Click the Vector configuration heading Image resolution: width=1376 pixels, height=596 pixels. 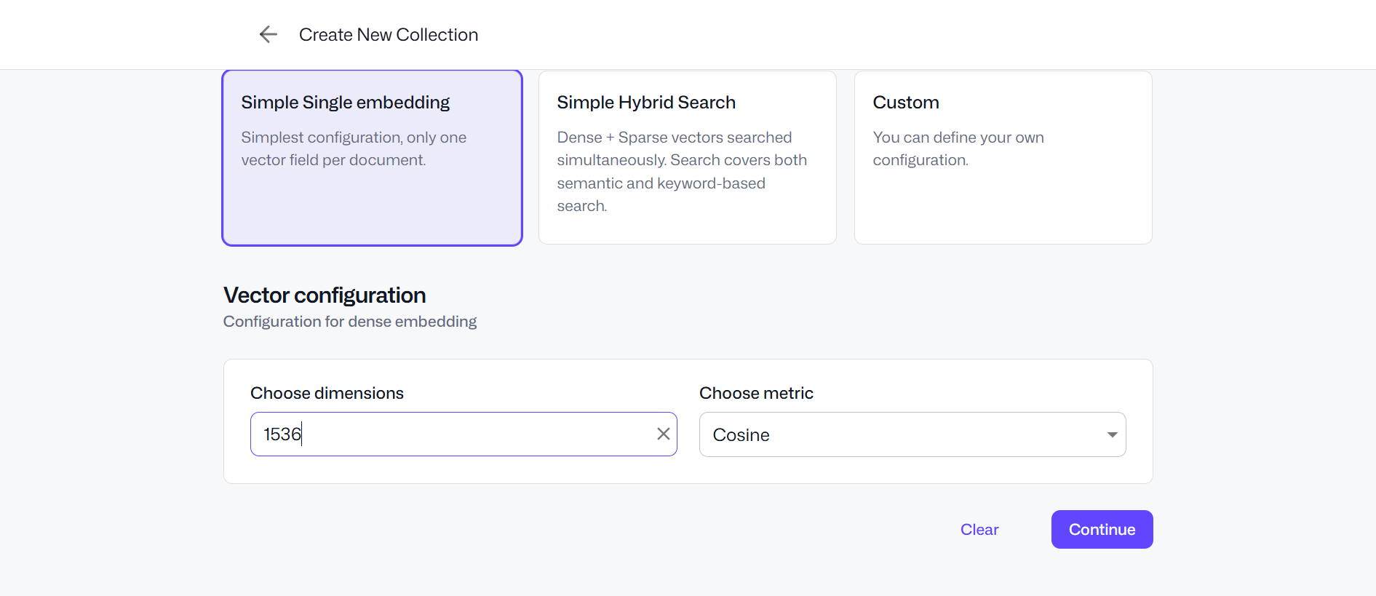(x=325, y=295)
